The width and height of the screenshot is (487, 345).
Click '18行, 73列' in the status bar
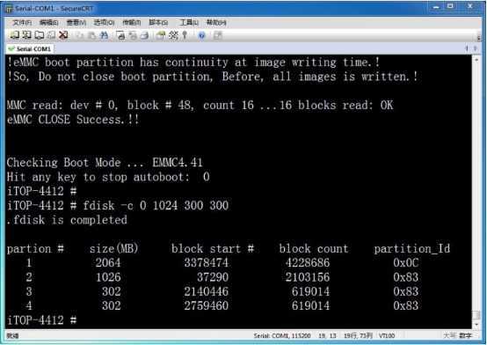(x=358, y=335)
